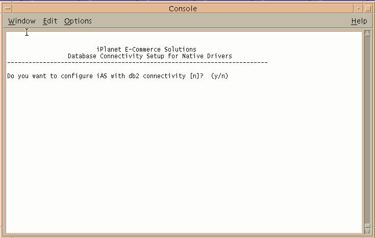Click the word db2 in the prompt

tap(134, 76)
